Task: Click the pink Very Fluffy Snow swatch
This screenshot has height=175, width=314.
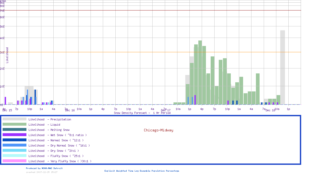Action: (x=14, y=161)
